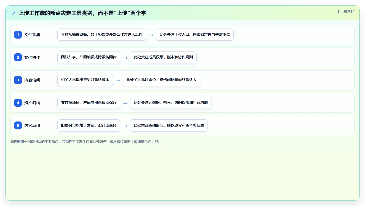The image size is (365, 206).
Task: Select the box 此处关注元数据、检索、访问权限和生命周期
Action: [171, 103]
